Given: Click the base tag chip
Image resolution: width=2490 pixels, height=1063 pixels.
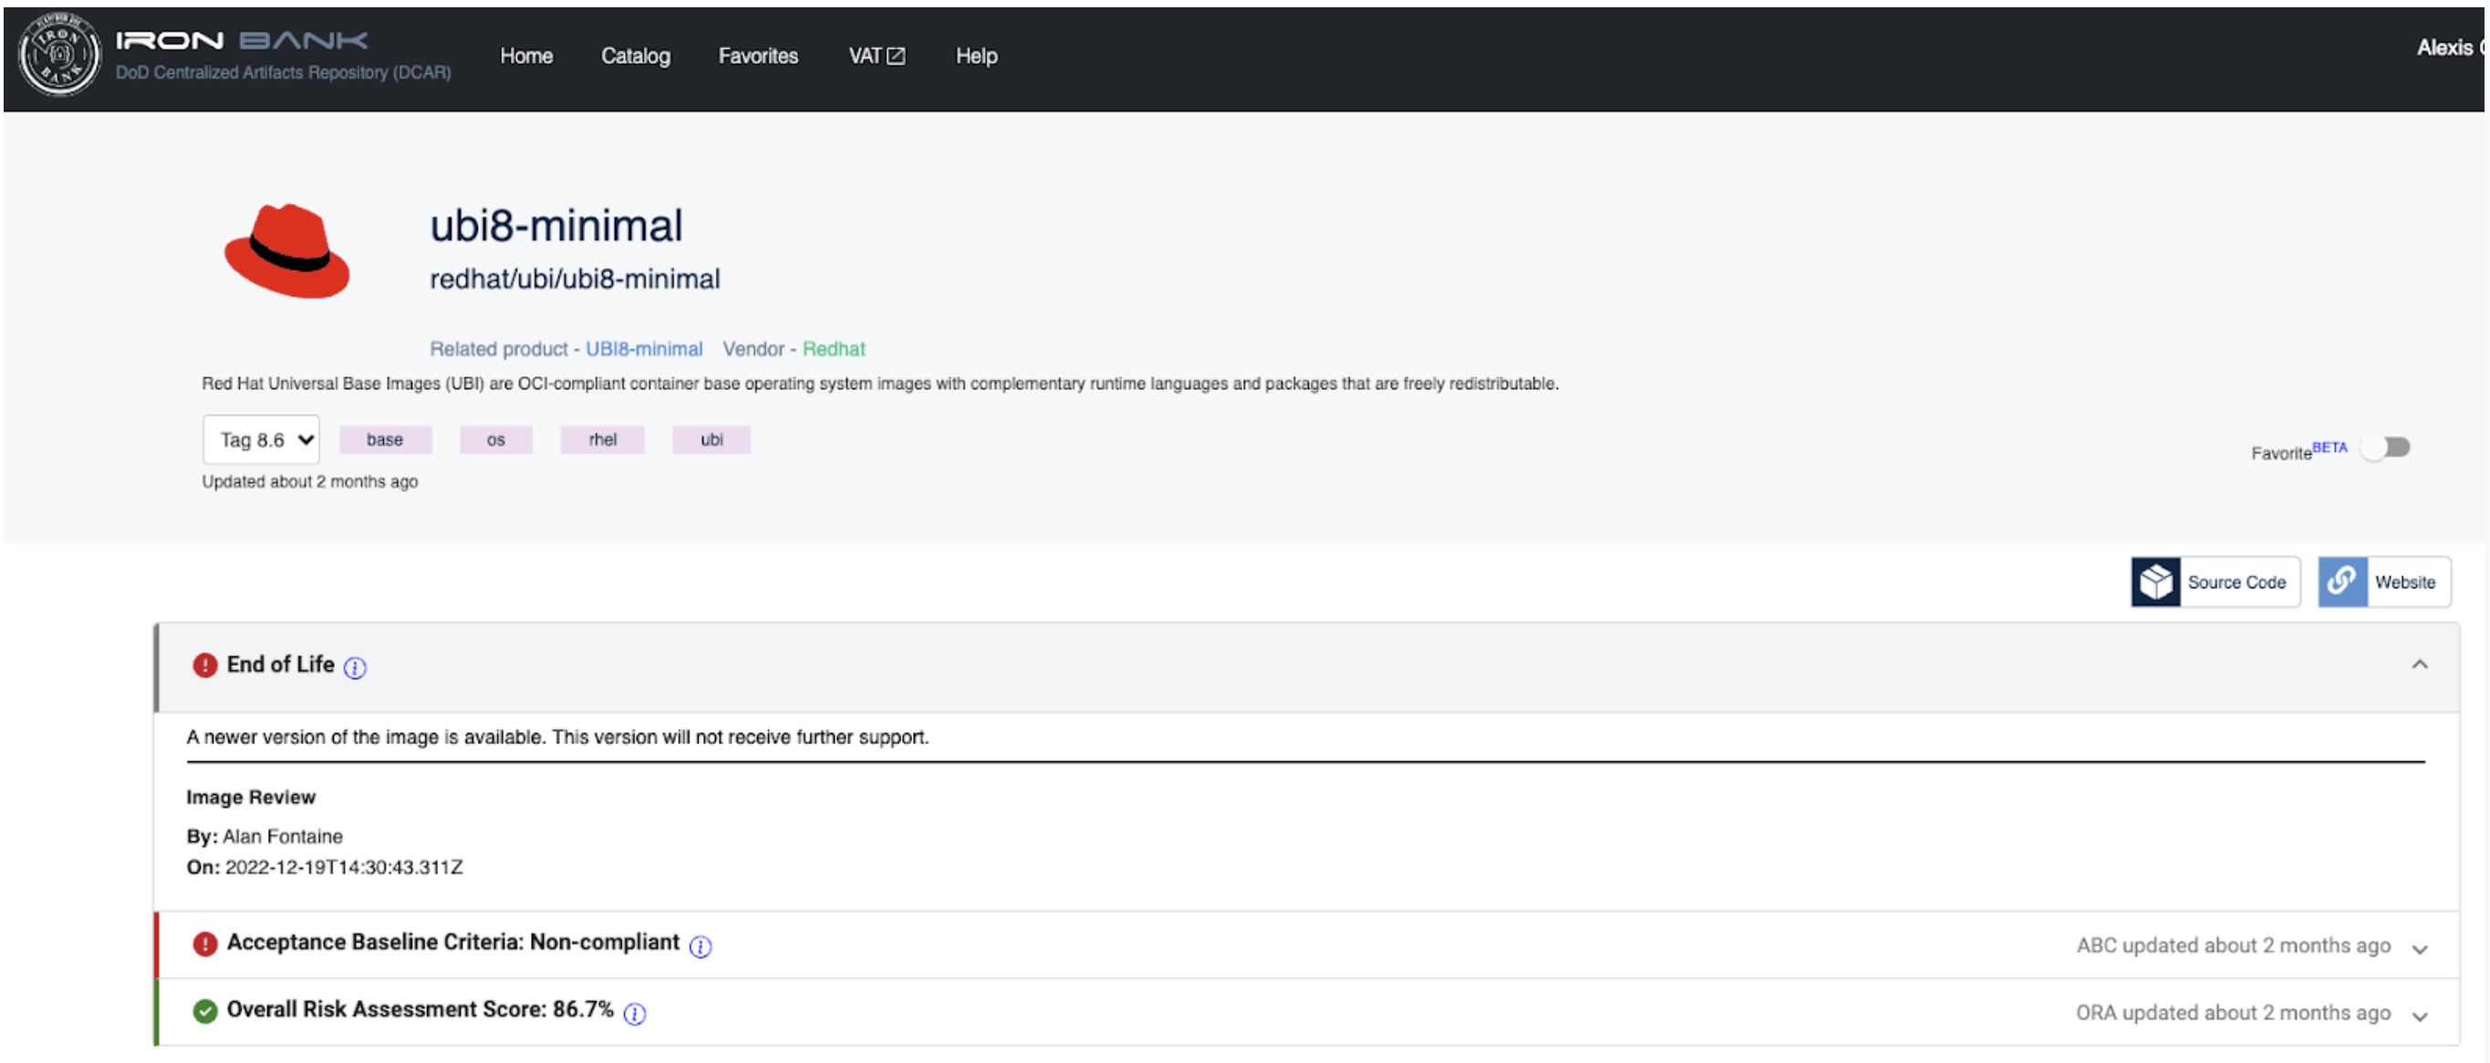Looking at the screenshot, I should pyautogui.click(x=385, y=439).
